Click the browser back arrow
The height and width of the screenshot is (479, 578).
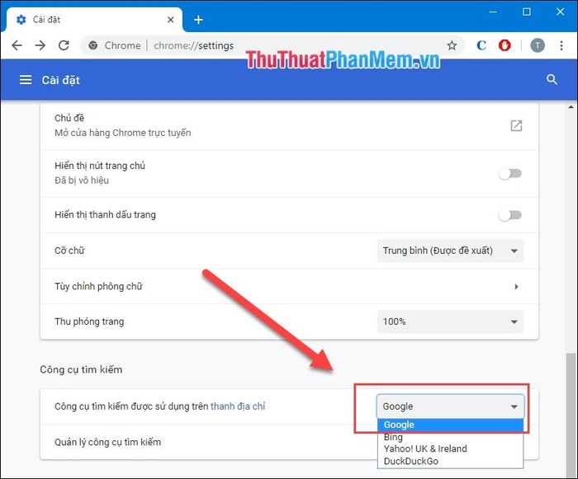[x=17, y=45]
